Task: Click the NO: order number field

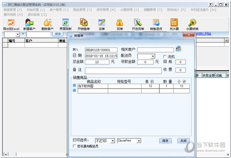Action: click(101, 50)
